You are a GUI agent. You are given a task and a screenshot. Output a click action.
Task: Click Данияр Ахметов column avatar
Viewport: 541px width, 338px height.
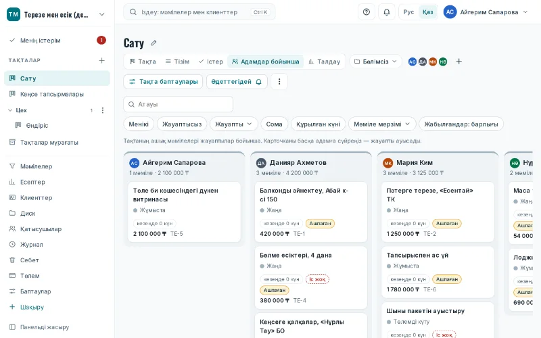[x=261, y=163]
